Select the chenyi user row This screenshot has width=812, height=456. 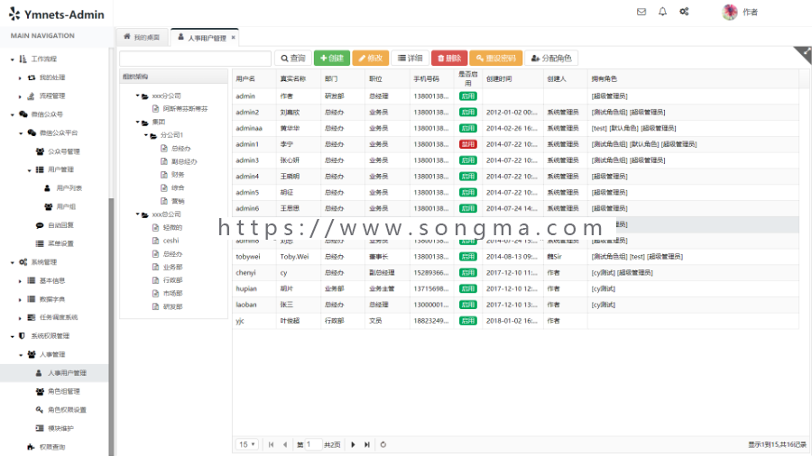point(515,273)
